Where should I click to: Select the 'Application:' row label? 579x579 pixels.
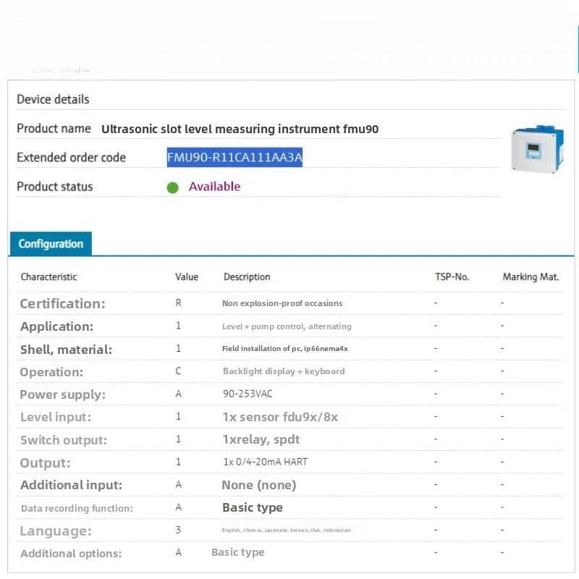(x=57, y=326)
